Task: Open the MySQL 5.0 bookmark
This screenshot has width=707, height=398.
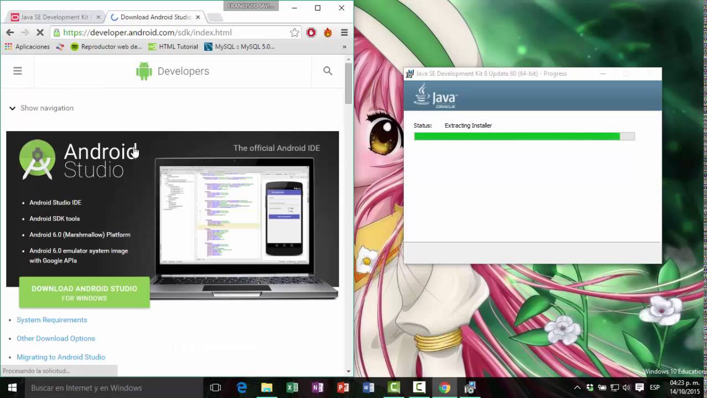Action: pos(239,47)
